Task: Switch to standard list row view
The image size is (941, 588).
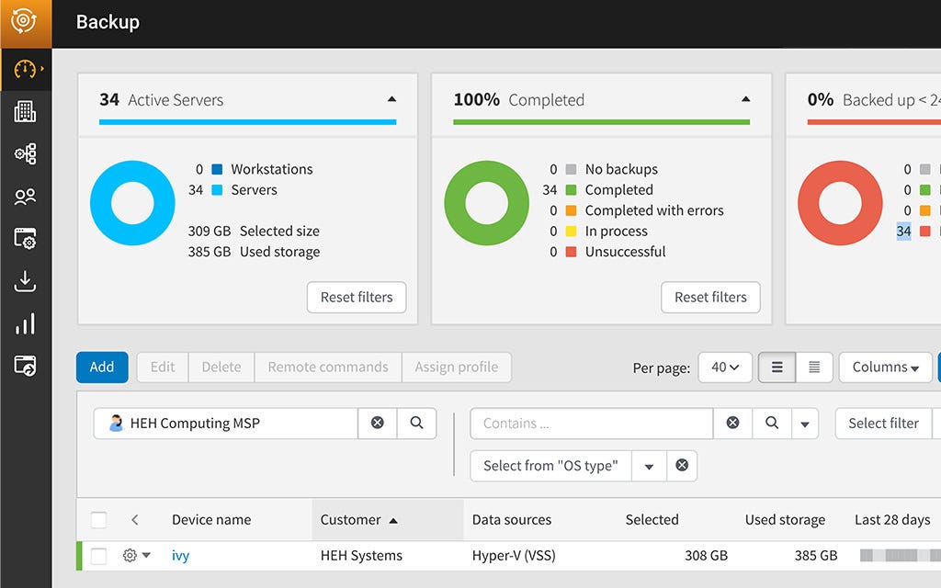Action: tap(777, 367)
